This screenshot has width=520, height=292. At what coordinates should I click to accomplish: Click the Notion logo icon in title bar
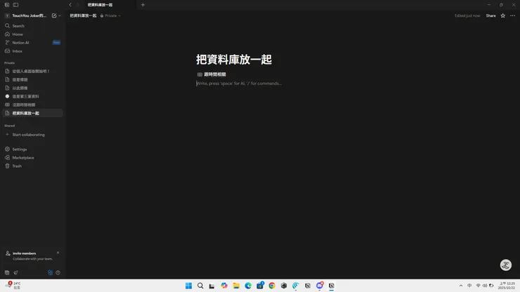pos(7,5)
